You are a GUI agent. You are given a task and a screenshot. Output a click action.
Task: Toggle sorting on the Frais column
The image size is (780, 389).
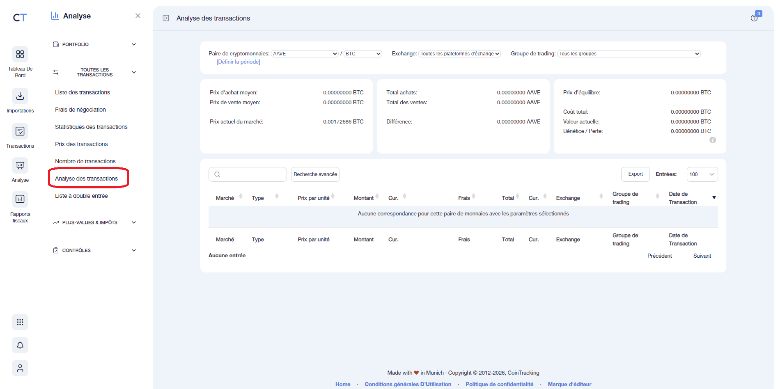point(474,196)
